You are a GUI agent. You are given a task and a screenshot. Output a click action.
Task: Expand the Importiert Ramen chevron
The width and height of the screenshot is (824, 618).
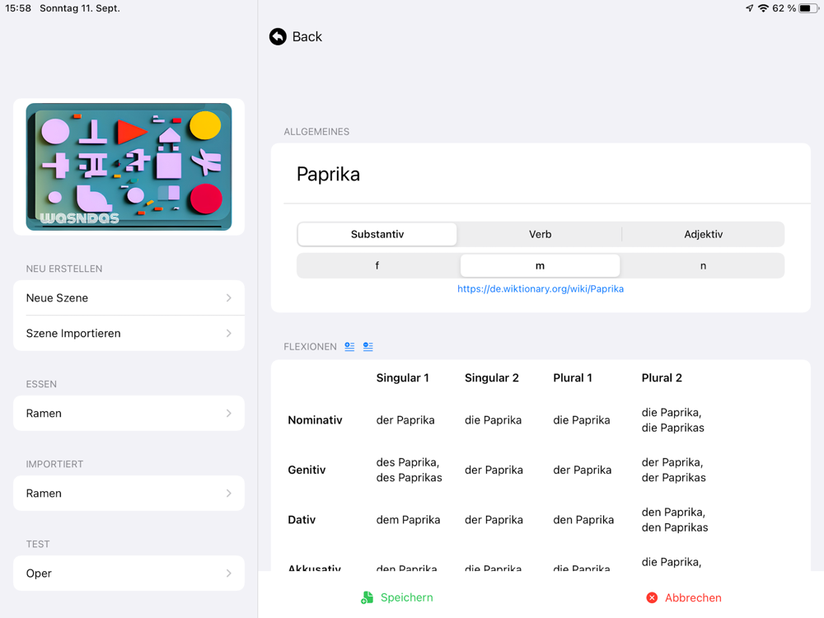228,494
